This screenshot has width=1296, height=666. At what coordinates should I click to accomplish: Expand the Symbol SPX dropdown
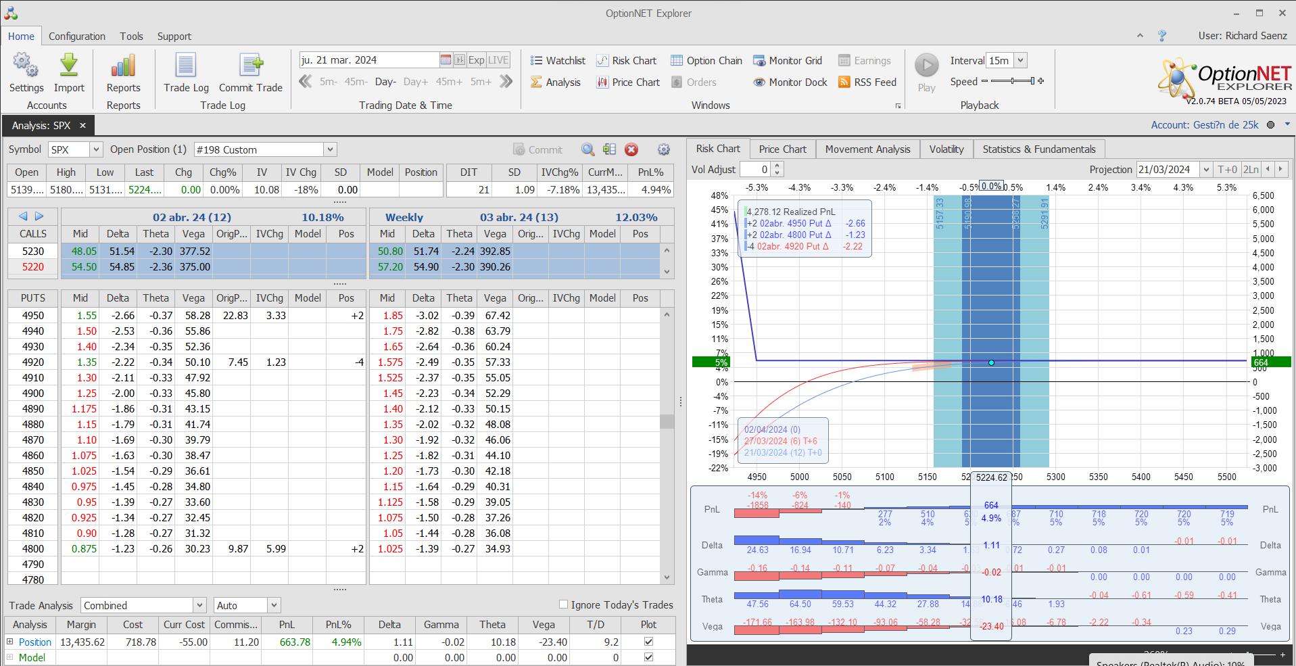[96, 149]
